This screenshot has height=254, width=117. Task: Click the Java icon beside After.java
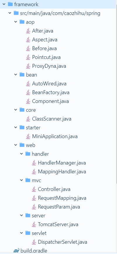pos(28,31)
